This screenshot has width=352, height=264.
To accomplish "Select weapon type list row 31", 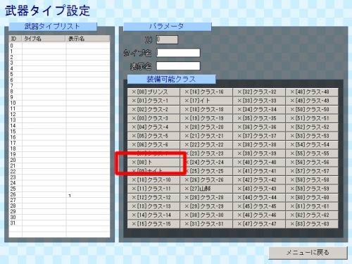I will (59, 223).
